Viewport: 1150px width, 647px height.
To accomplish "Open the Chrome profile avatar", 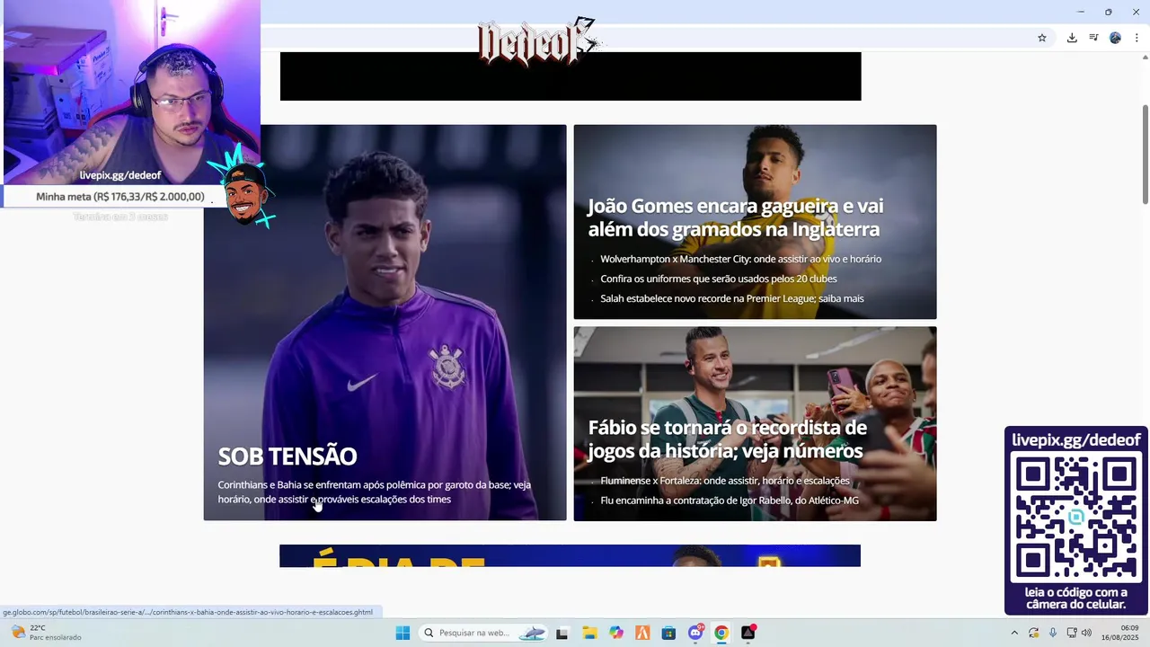I will [1115, 38].
